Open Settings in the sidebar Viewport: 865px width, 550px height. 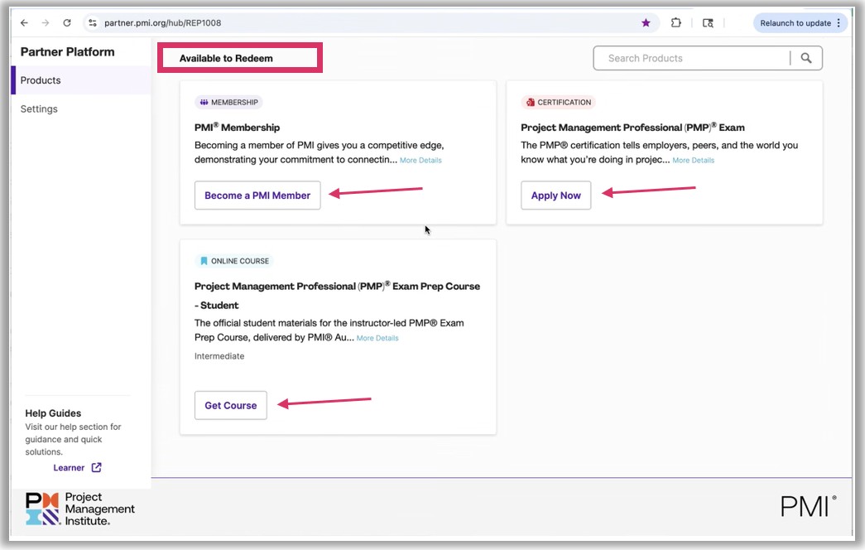pyautogui.click(x=39, y=109)
